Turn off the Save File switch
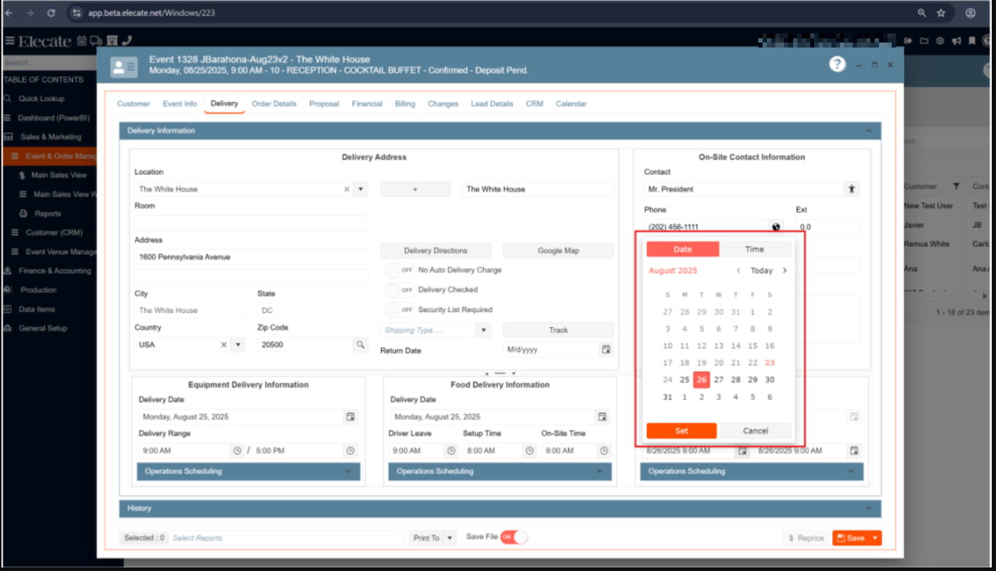The image size is (996, 571). pos(514,538)
